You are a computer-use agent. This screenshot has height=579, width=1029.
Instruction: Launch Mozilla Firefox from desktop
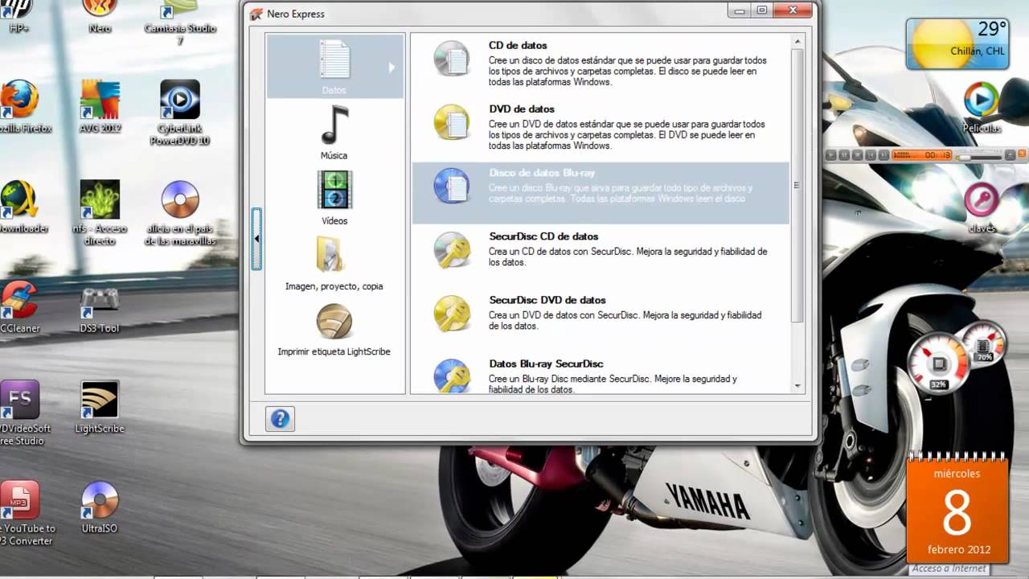tap(21, 106)
